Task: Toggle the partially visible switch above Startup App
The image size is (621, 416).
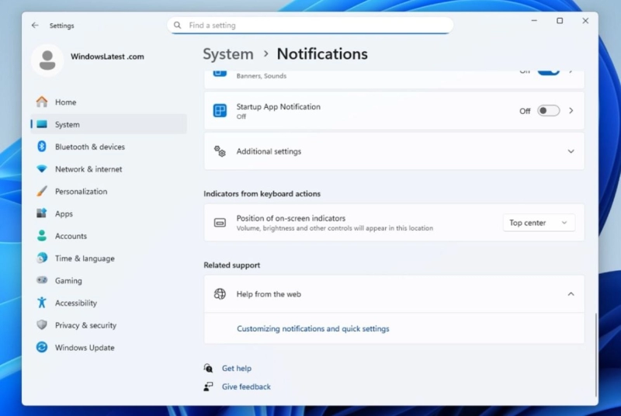Action: click(548, 71)
